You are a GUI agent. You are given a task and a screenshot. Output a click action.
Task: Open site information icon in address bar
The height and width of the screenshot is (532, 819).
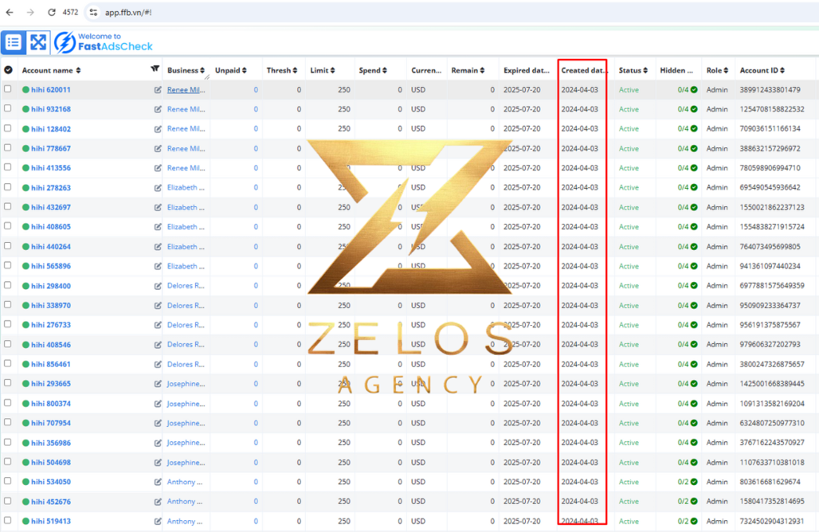[93, 12]
